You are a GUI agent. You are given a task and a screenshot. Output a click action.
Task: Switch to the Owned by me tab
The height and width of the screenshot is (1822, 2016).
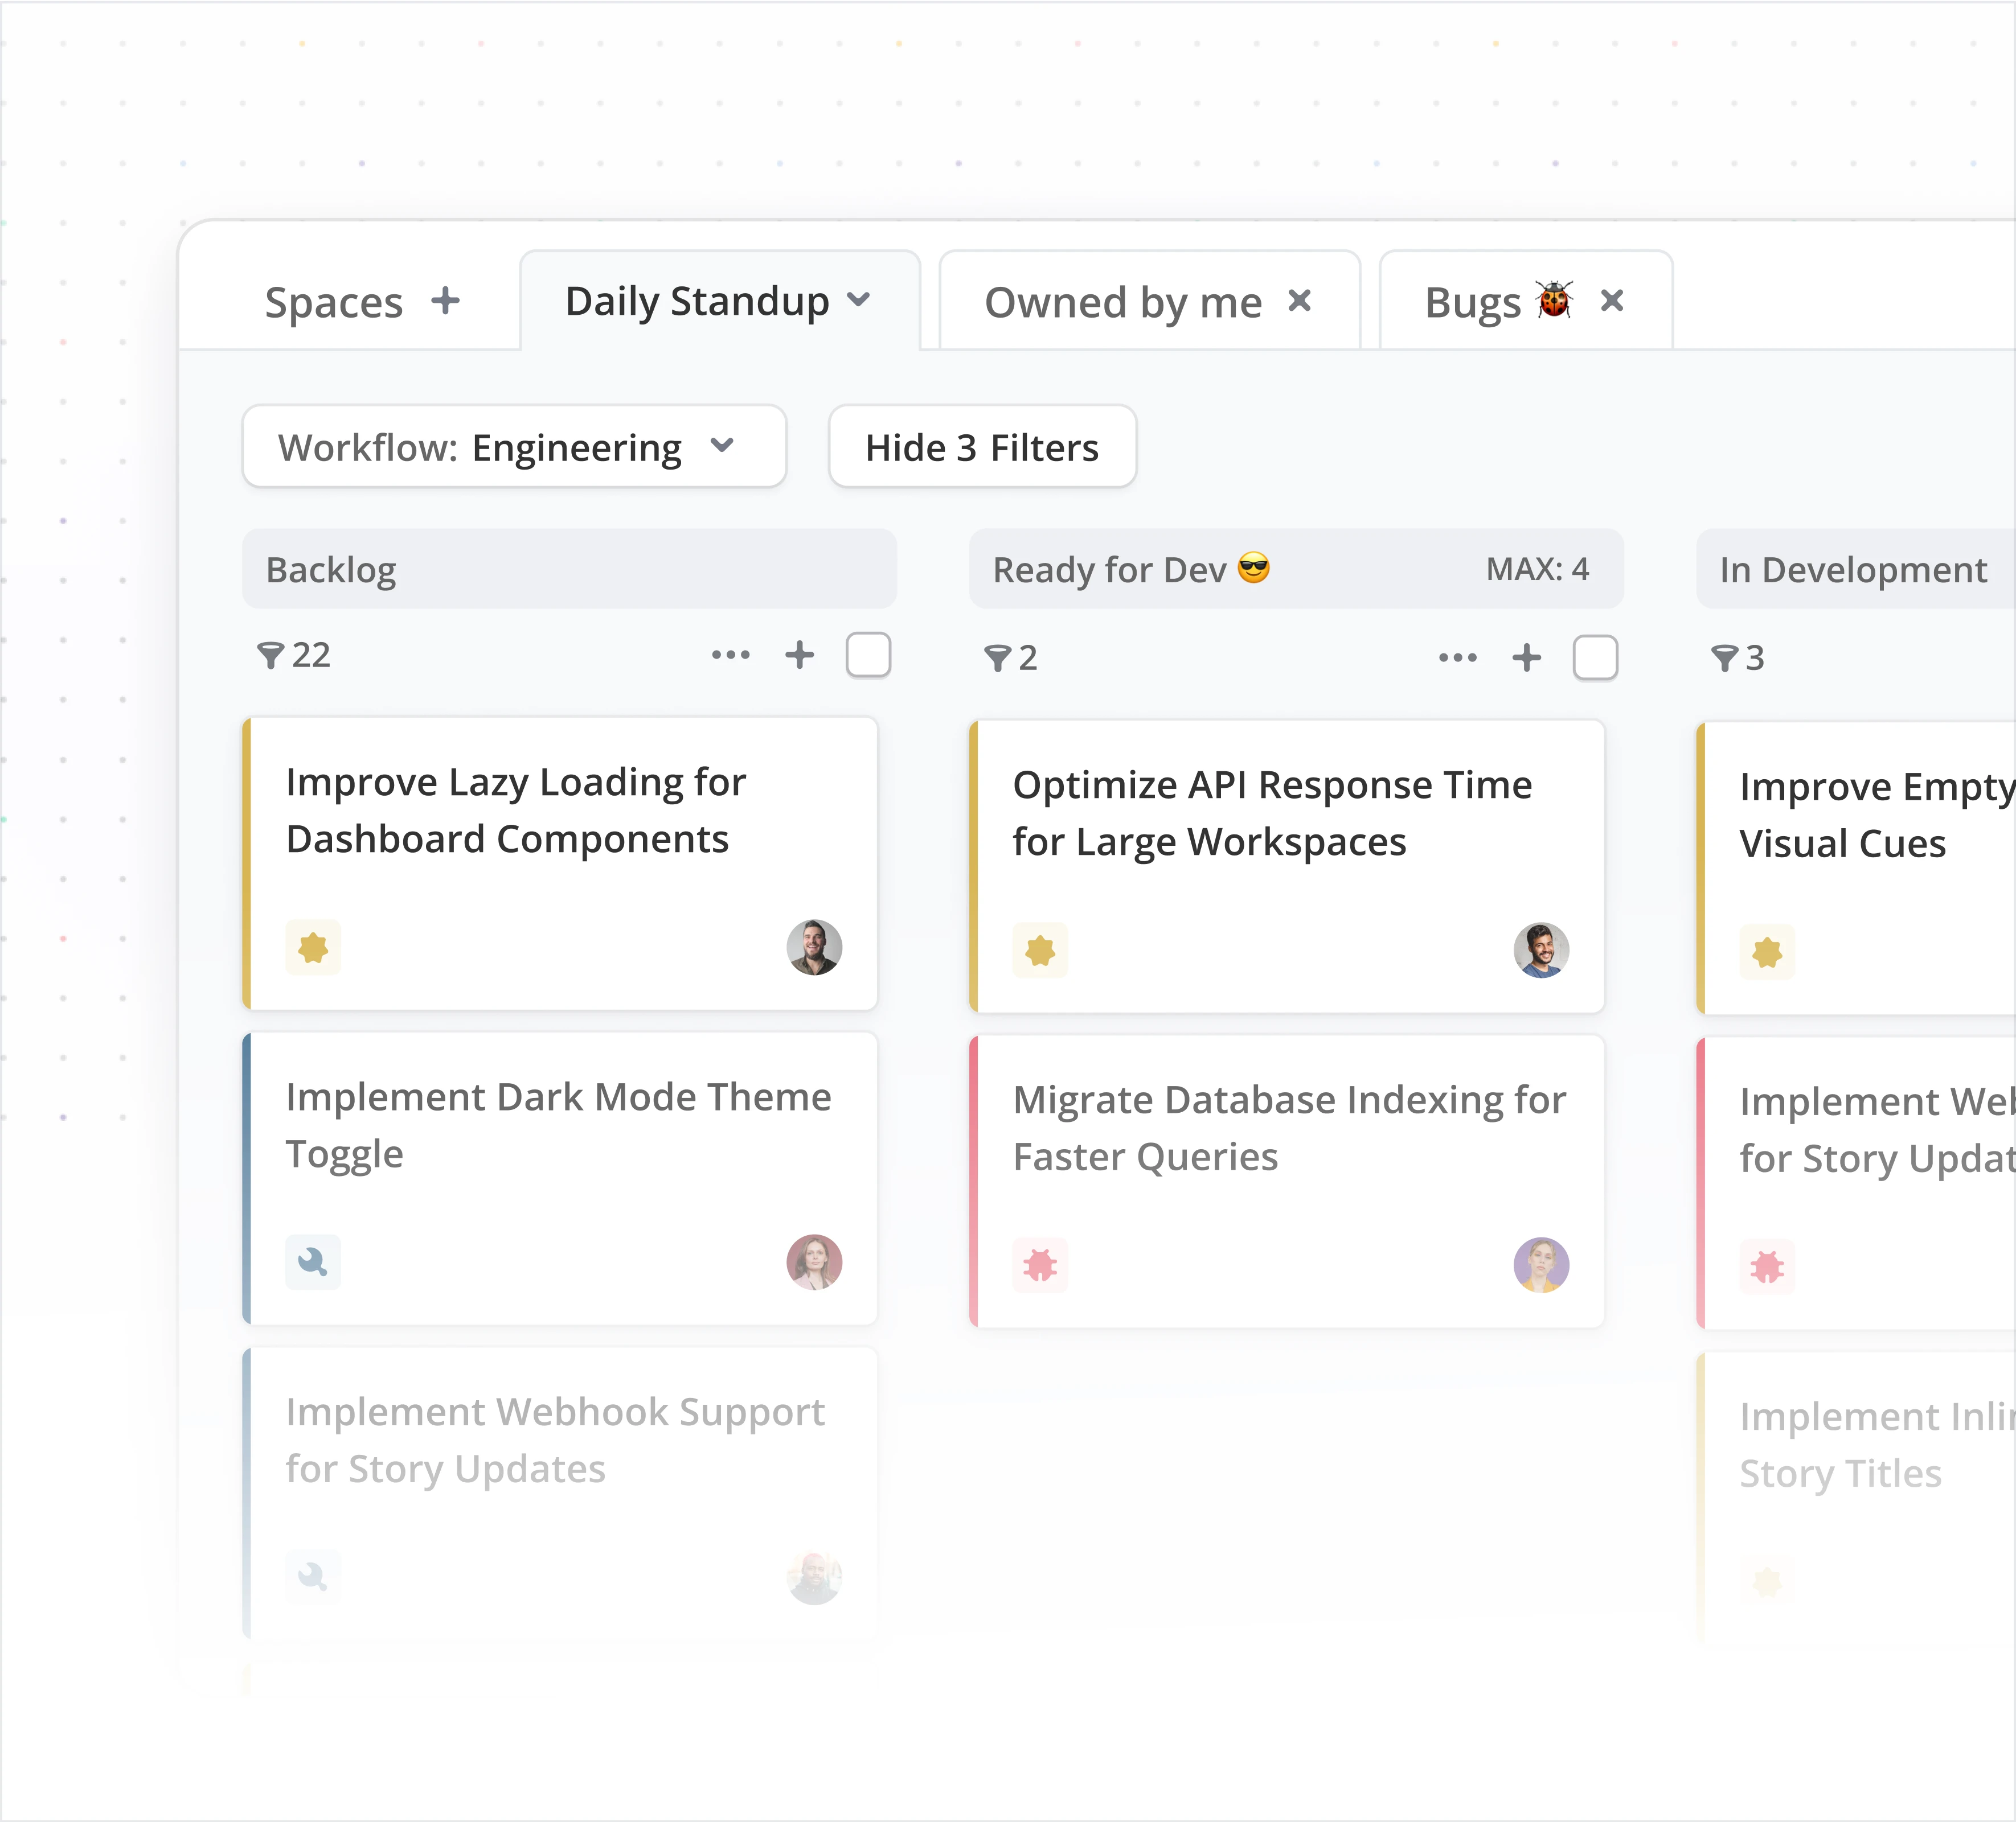1122,302
